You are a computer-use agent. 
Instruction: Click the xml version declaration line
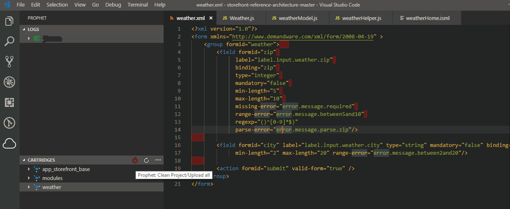point(224,29)
